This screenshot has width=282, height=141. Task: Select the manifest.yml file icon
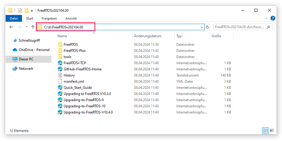coord(60,81)
